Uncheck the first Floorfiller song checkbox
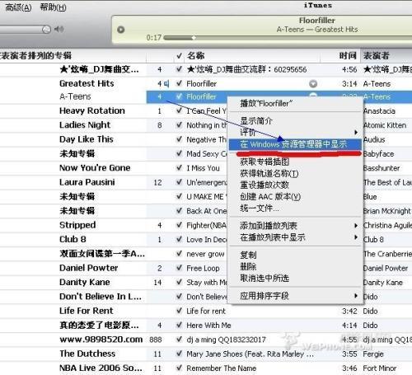412x375 pixels. click(x=179, y=83)
